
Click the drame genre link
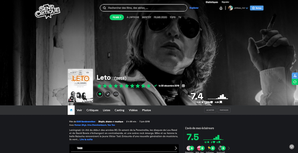pyautogui.click(x=109, y=122)
